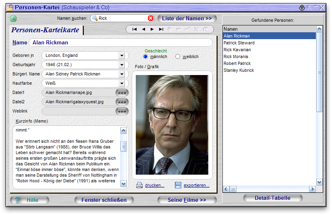Click list horizontal scroll left arrow
The height and width of the screenshot is (215, 332).
click(x=226, y=189)
